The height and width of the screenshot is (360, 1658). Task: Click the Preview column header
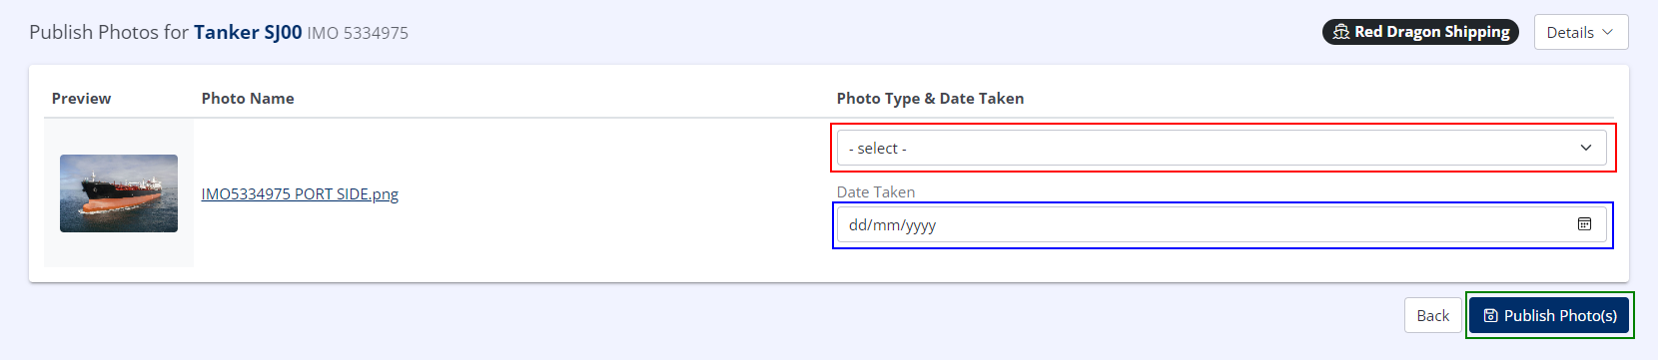[81, 98]
